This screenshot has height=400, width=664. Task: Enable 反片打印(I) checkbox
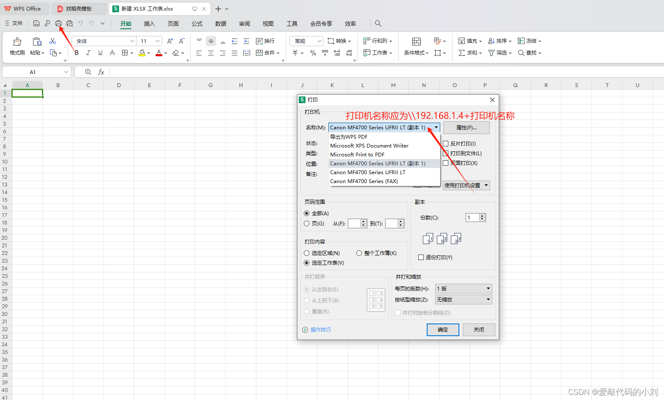445,143
